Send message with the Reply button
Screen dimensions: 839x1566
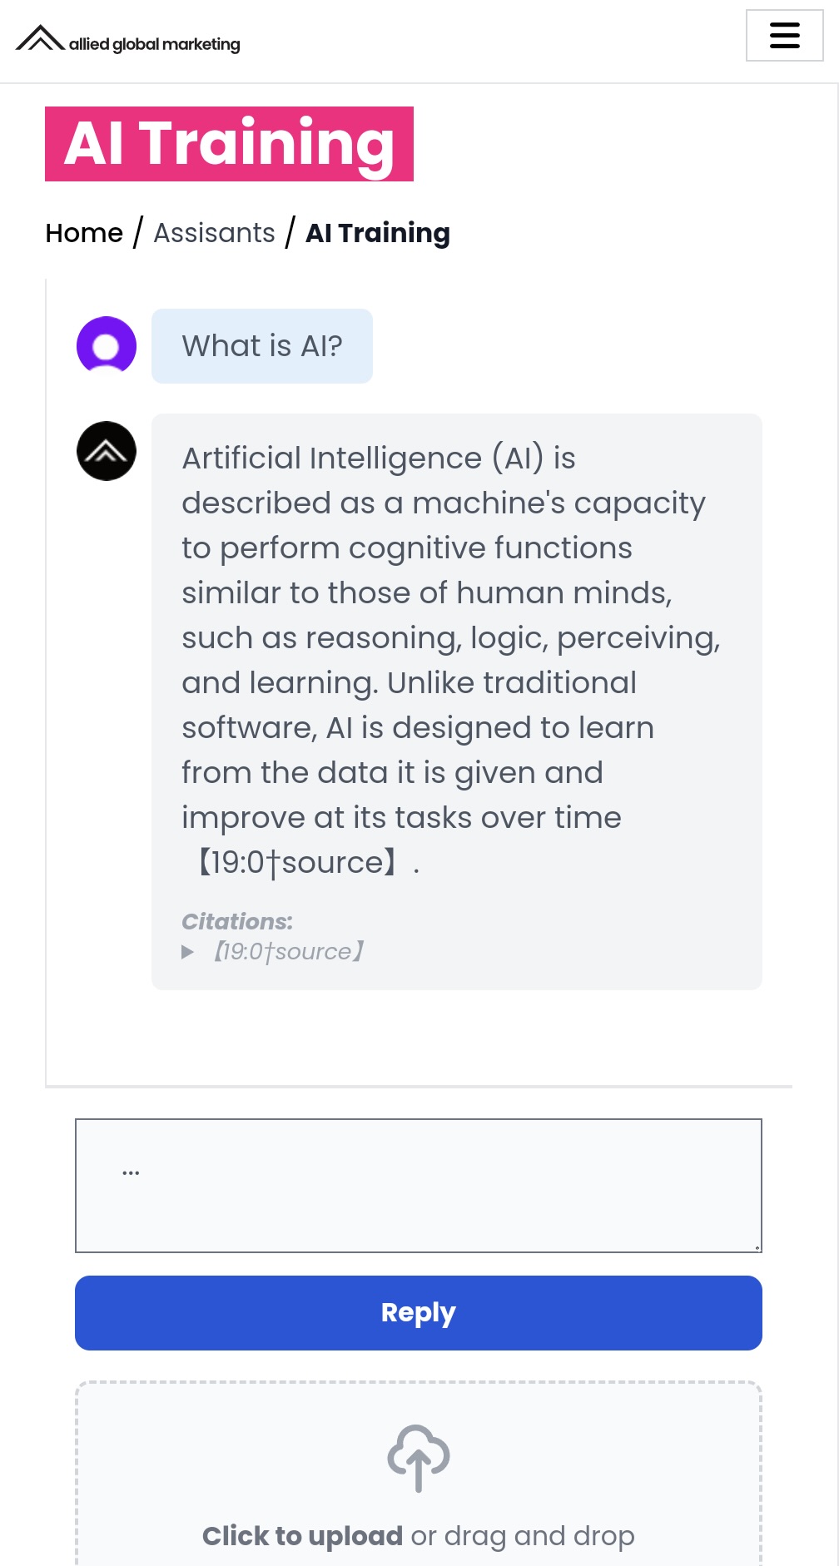click(419, 1312)
